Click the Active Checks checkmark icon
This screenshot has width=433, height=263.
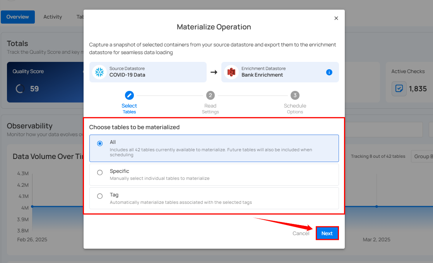[399, 89]
